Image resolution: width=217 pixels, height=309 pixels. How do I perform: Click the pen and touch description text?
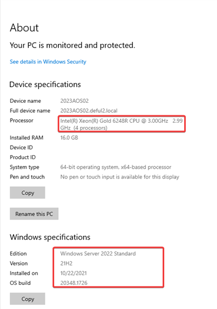pos(119,177)
